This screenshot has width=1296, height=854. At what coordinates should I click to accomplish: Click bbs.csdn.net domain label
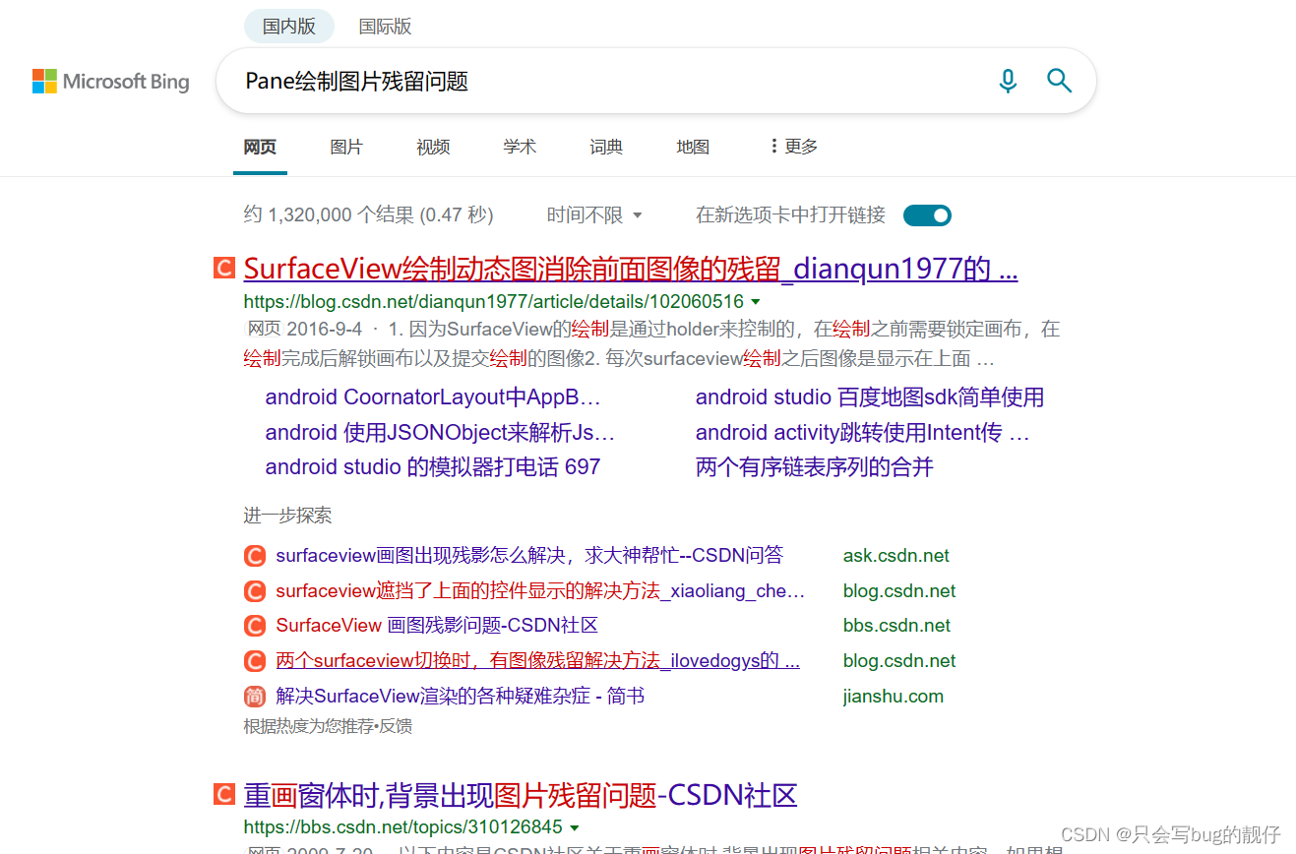click(x=896, y=626)
